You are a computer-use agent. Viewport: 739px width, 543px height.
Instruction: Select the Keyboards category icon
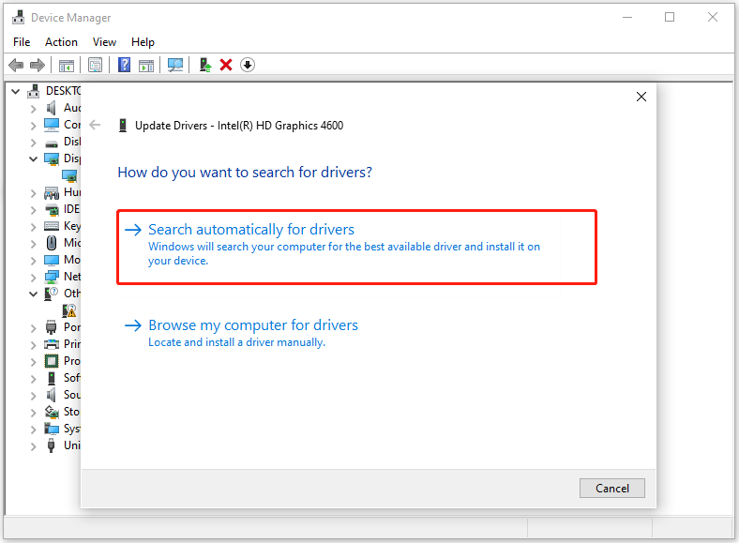(x=52, y=226)
